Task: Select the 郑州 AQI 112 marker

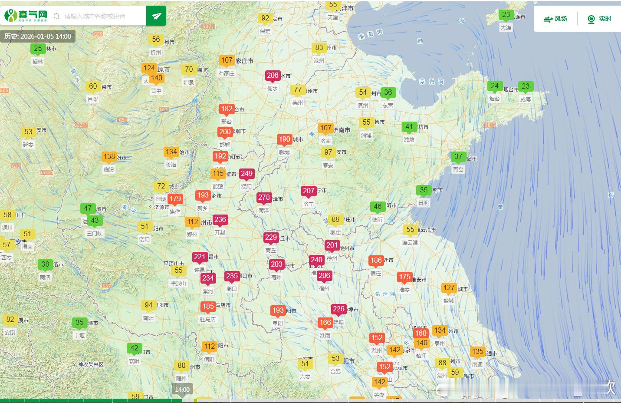Action: point(193,222)
